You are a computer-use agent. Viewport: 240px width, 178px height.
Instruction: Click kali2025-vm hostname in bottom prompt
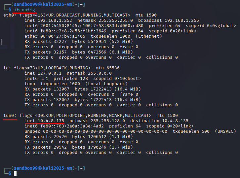point(58,168)
